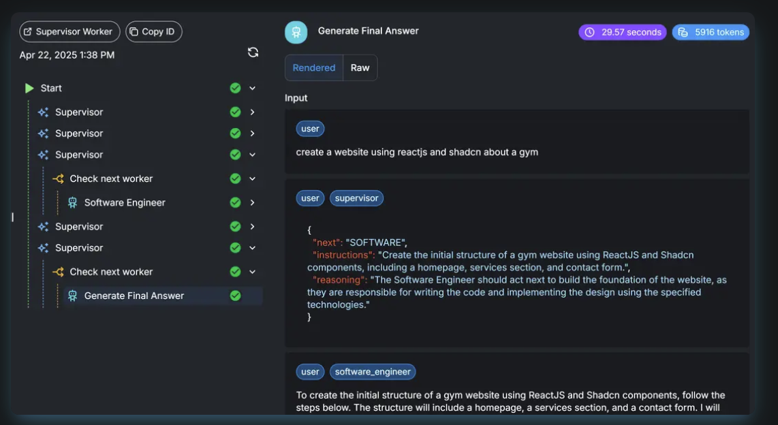Image resolution: width=778 pixels, height=425 pixels.
Task: Click the Software Engineer agent icon
Action: pos(72,203)
